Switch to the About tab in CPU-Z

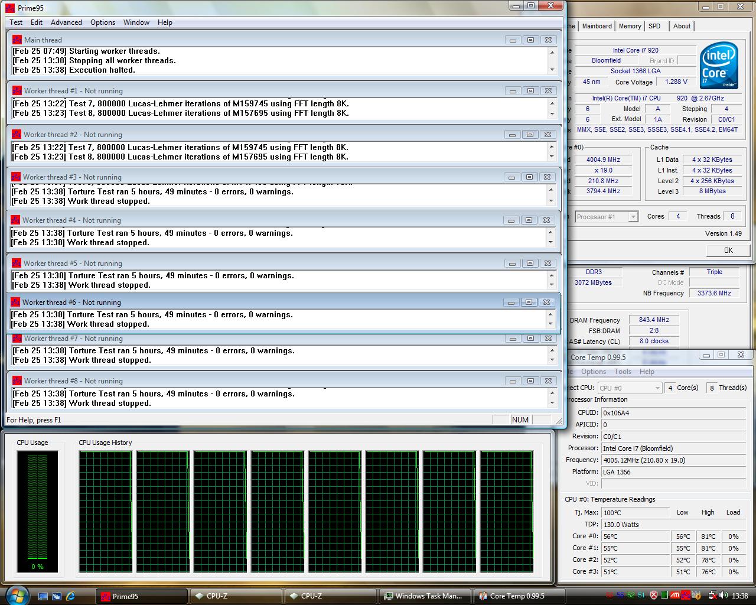[x=682, y=26]
